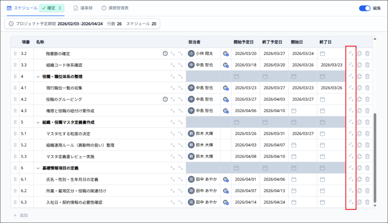Turn off the 編集 toggle switch
This screenshot has width=388, height=223.
(365, 8)
